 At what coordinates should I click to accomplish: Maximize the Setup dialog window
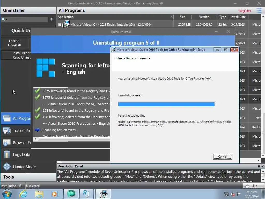[x=226, y=49]
